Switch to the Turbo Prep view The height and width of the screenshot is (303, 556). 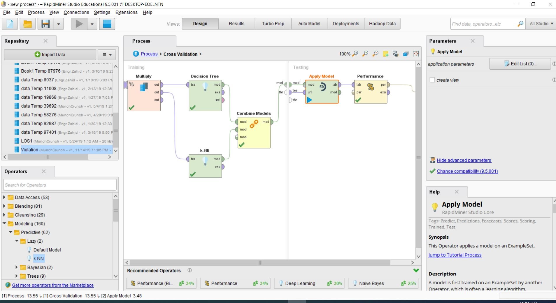point(273,24)
